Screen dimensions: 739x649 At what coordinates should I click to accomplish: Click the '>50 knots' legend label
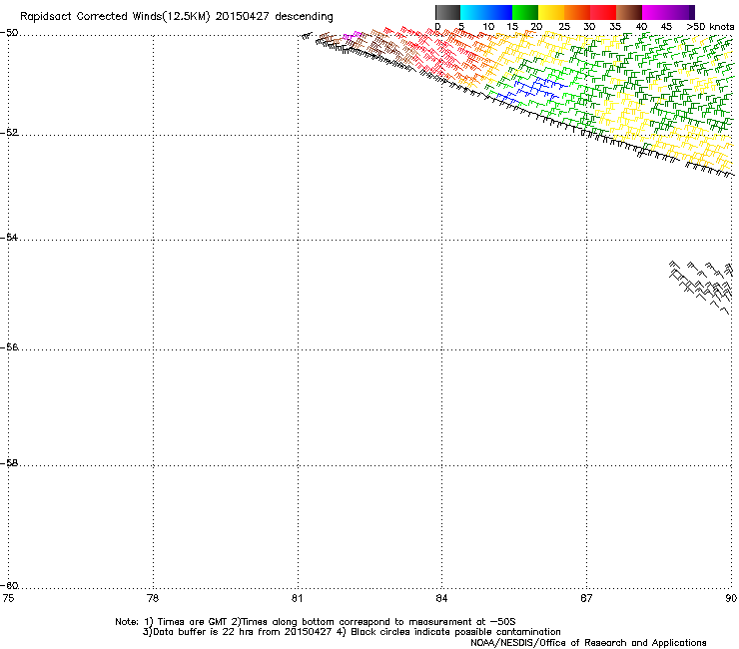coord(710,27)
